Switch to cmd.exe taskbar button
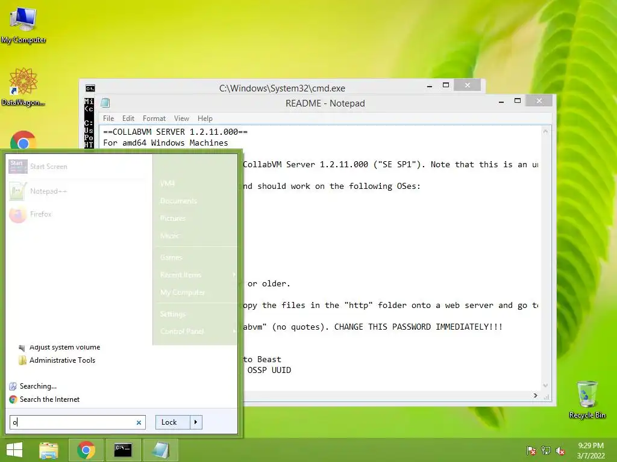Viewport: 617px width, 462px height. coord(123,450)
